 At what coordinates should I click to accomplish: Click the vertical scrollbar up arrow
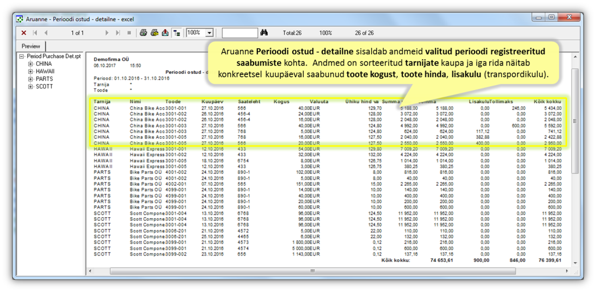tap(575, 56)
